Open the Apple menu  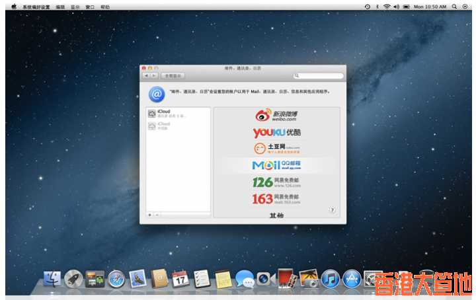(14, 7)
